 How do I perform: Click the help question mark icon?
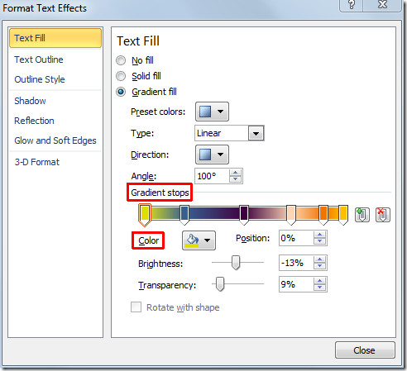[352, 5]
